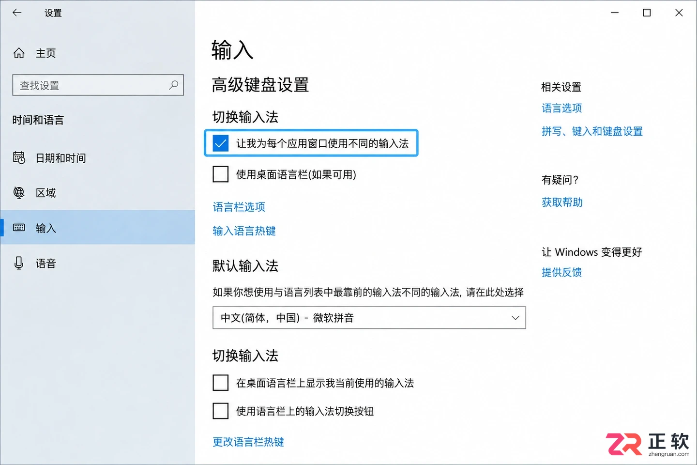The width and height of the screenshot is (697, 465).
Task: Uncheck 让我为每个应用窗口使用不同的输入法 checkbox
Action: [221, 143]
